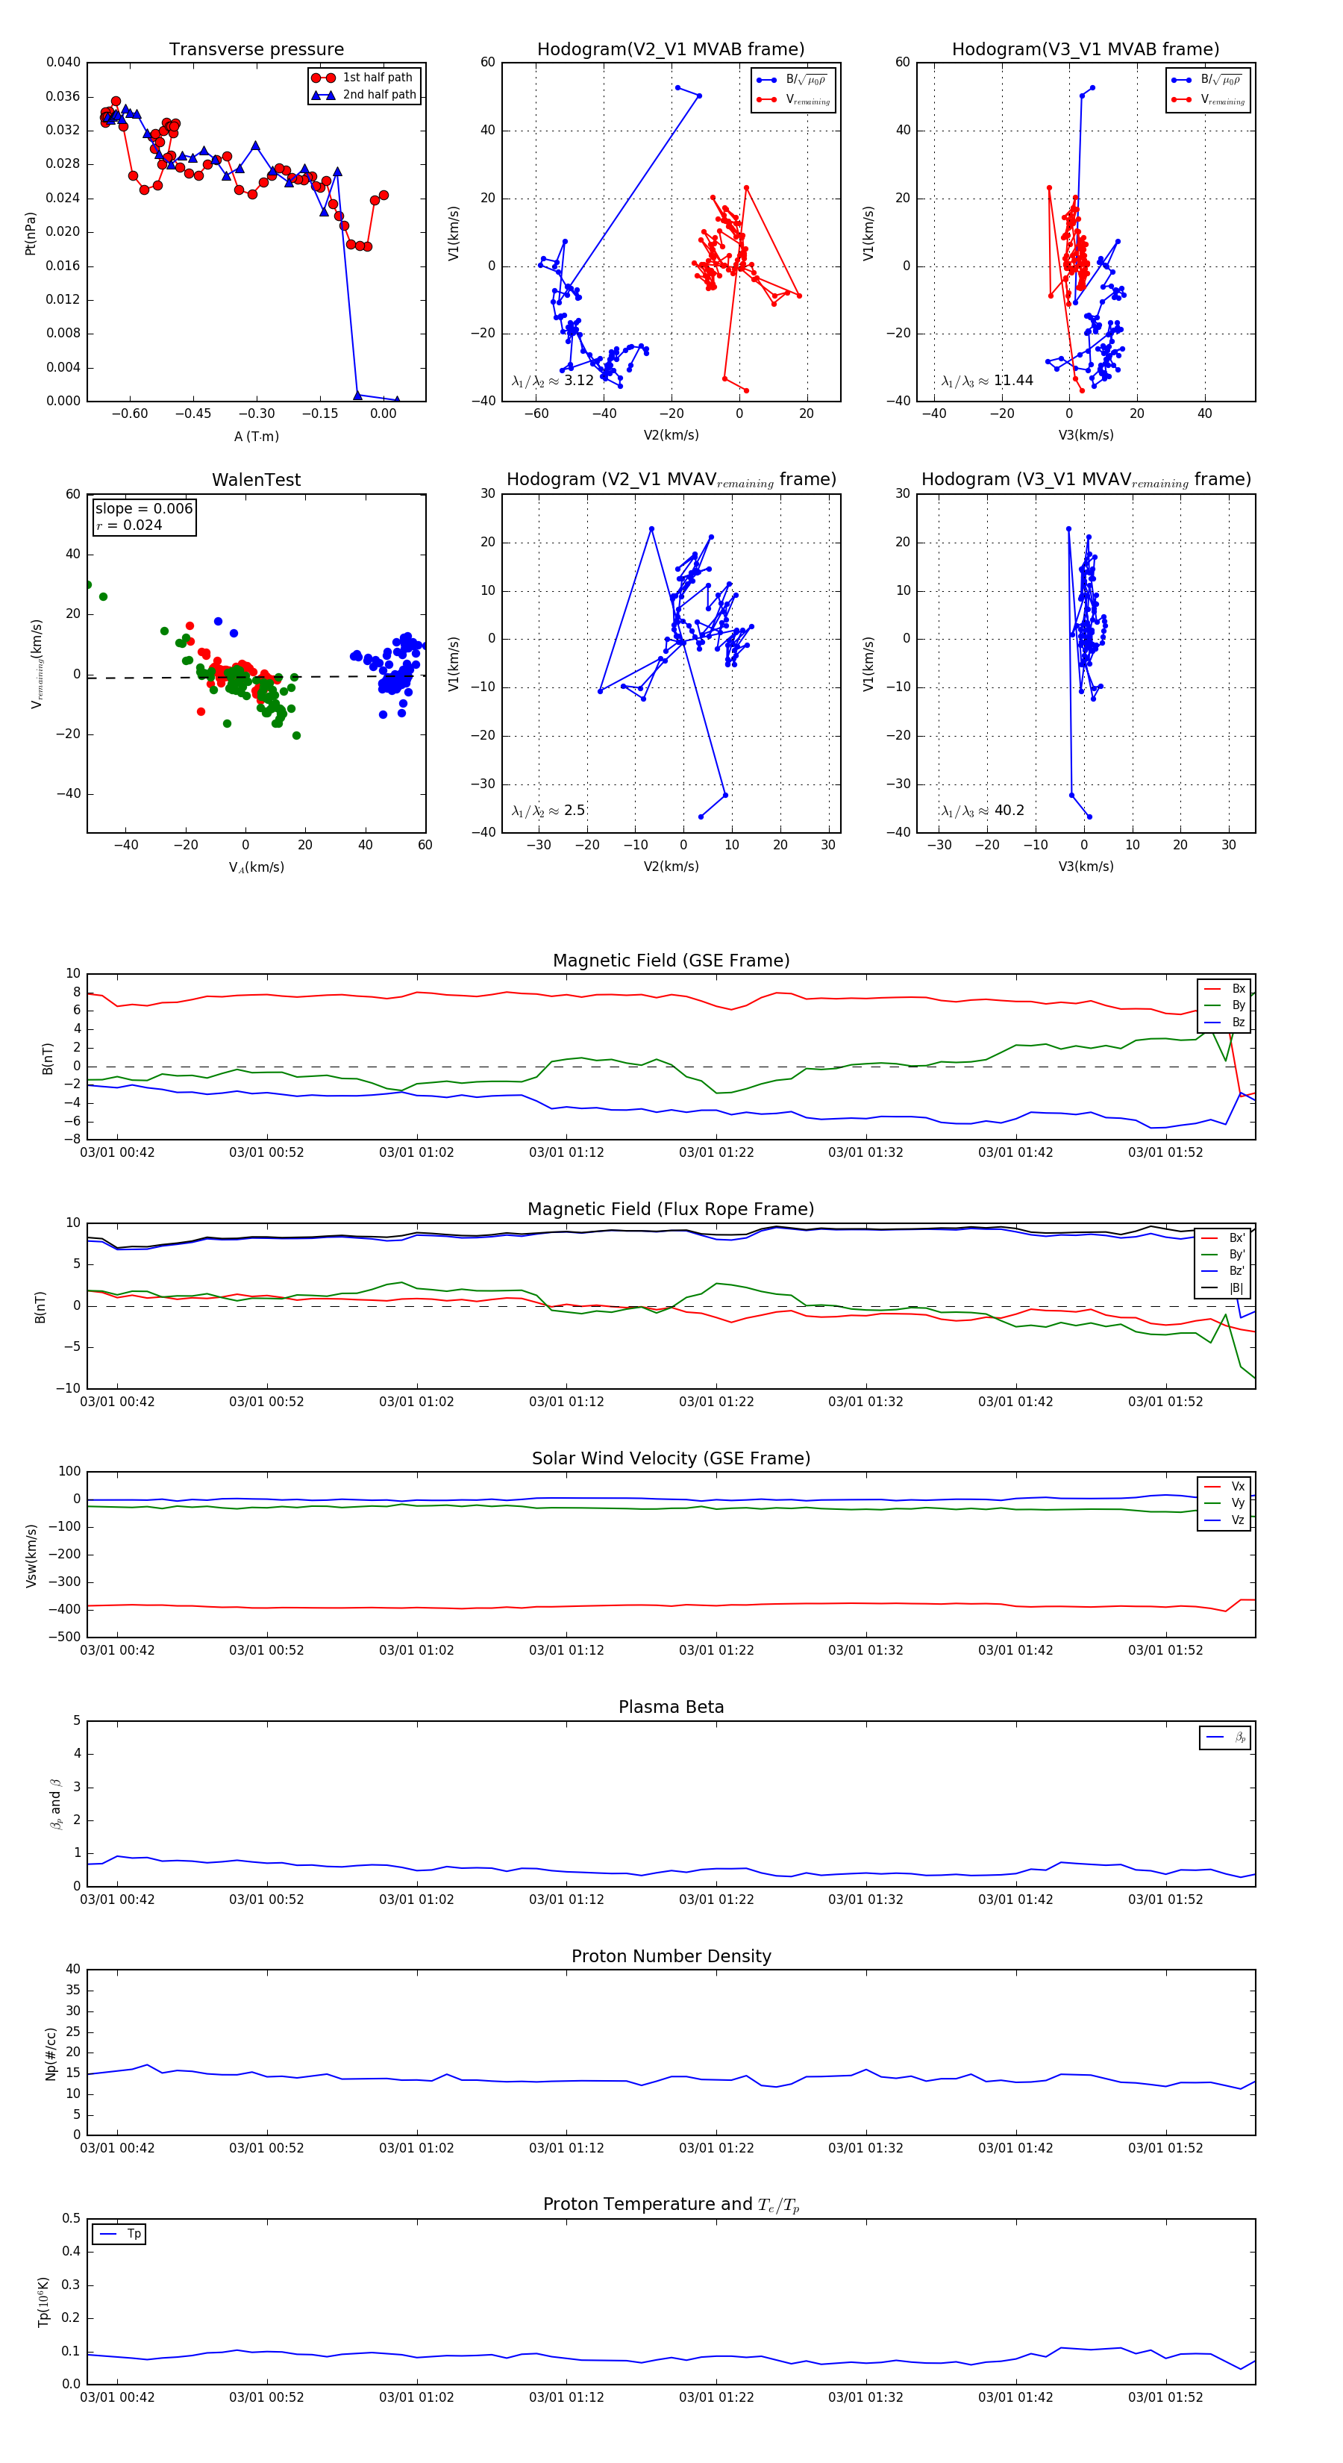The width and height of the screenshot is (1343, 2463).
Task: Click 'Proton Temperature and Te/Tp' title
Action: pos(671,2205)
